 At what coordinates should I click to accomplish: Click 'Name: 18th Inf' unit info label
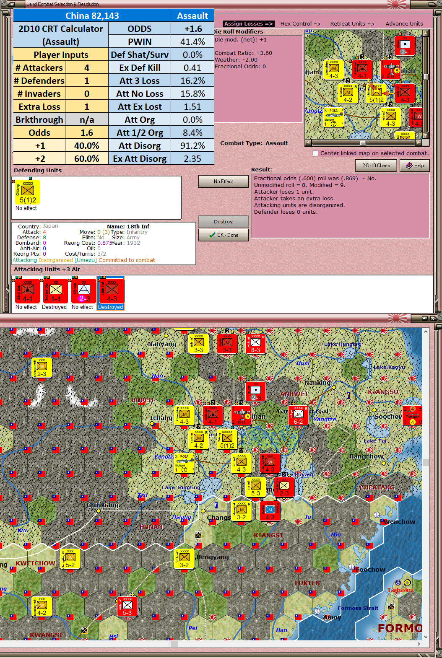pos(128,226)
